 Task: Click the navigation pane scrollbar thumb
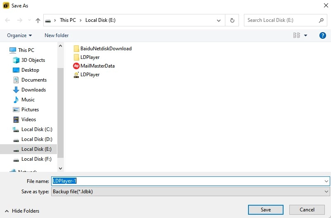point(60,113)
